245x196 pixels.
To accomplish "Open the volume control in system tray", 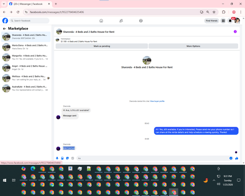I will coord(219,184).
